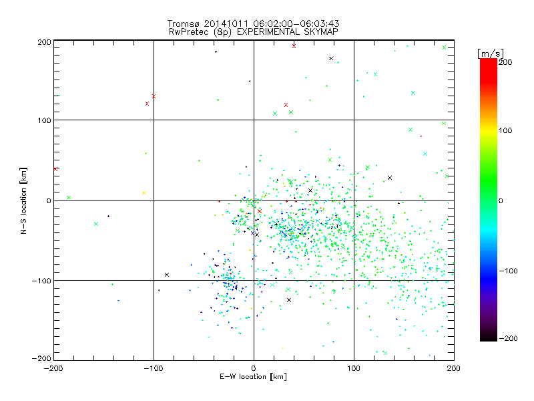The image size is (534, 401).
Task: Click the 'E-W location [km]' axis label
Action: 253,377
